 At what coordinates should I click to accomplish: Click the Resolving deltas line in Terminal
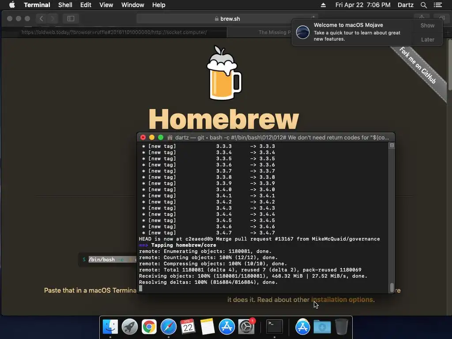[208, 282]
